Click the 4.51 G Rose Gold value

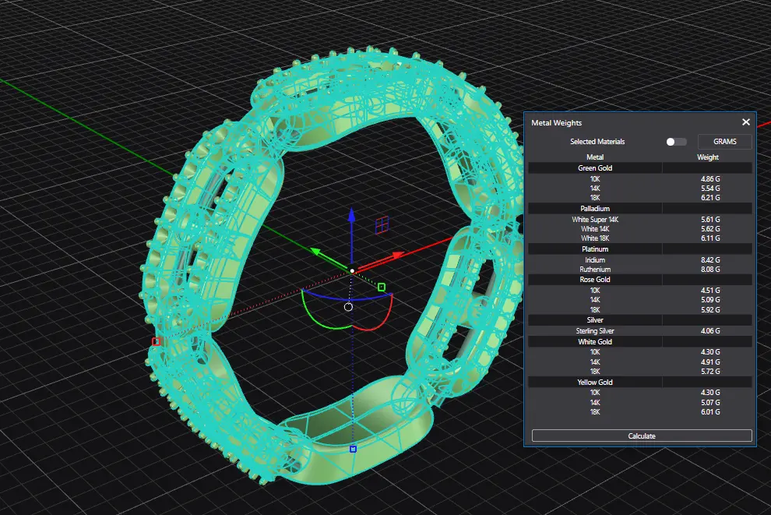click(710, 290)
